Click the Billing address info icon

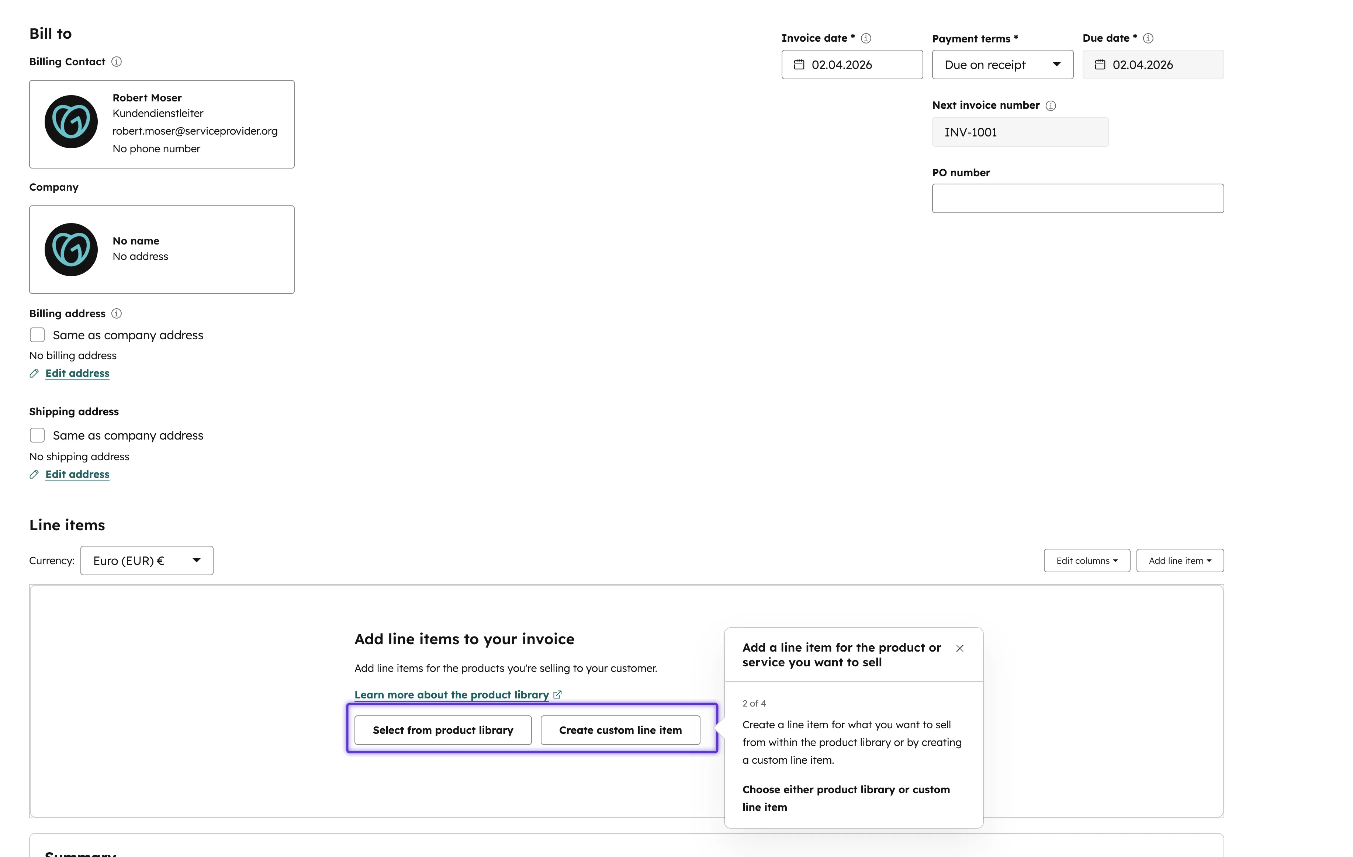click(116, 313)
